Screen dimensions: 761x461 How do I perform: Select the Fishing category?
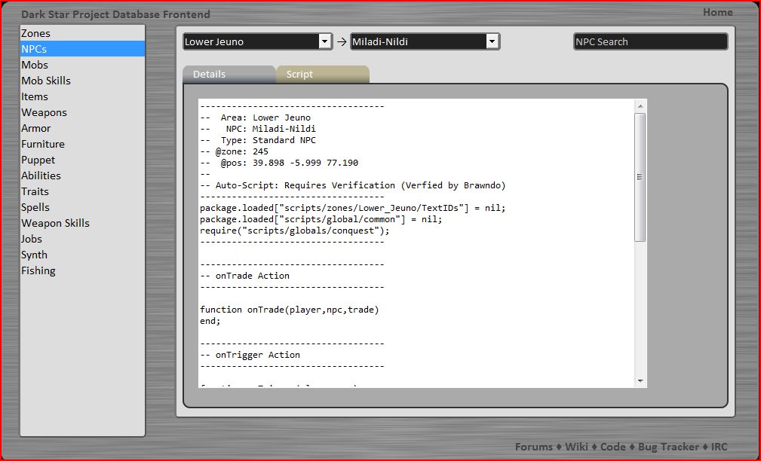pos(38,270)
